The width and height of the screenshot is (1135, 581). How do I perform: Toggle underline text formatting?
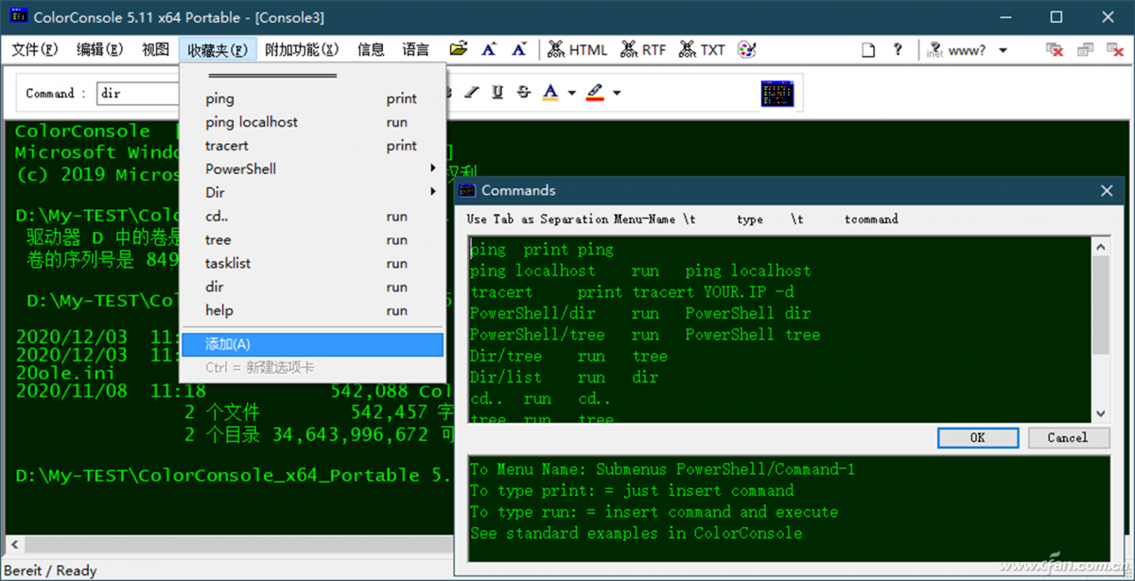click(498, 93)
